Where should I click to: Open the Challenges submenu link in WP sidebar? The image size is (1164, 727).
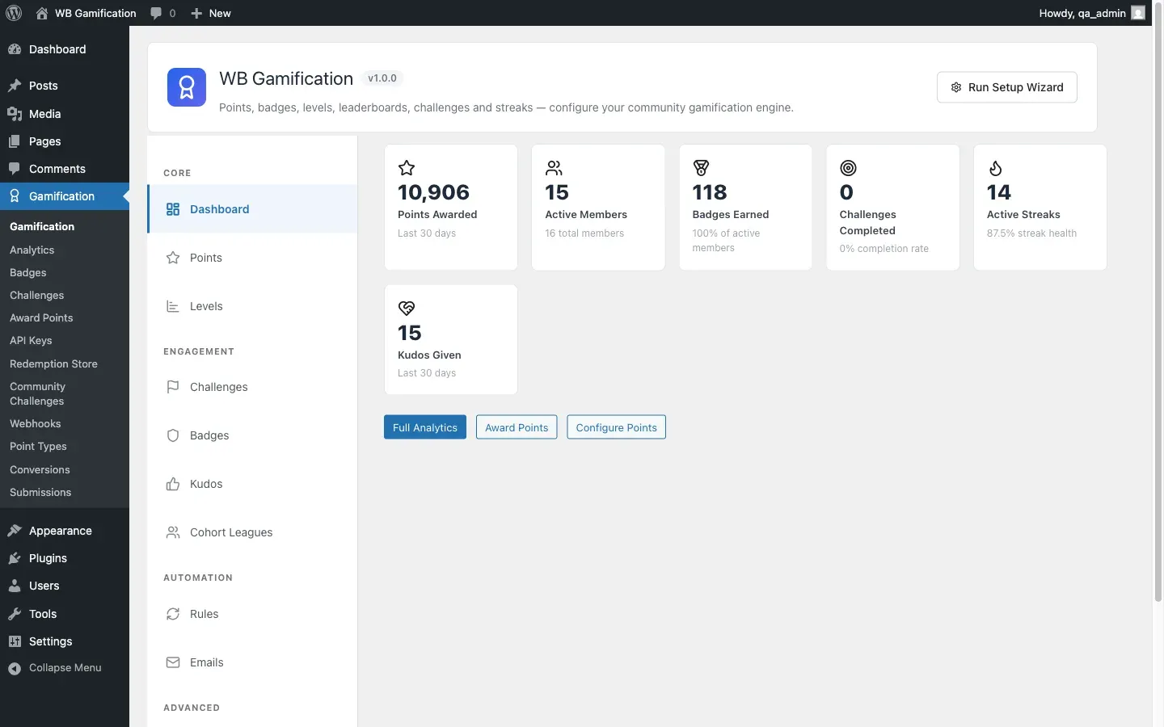coord(37,296)
